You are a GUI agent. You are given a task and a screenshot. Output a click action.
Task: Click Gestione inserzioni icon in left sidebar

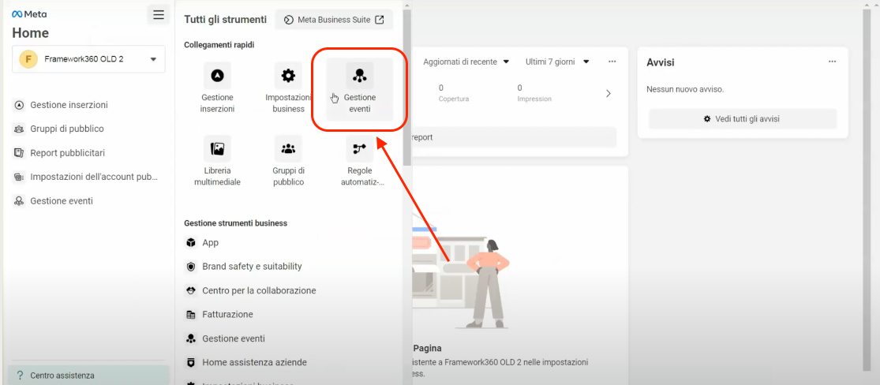19,105
